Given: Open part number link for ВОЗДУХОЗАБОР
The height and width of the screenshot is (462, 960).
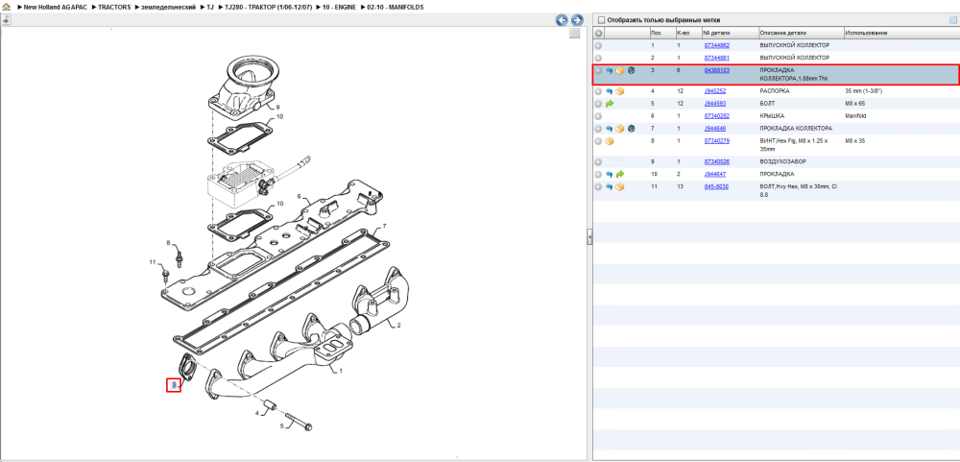Looking at the screenshot, I should 716,161.
